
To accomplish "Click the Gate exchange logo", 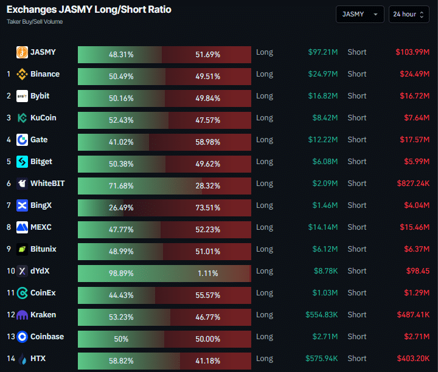I will (22, 140).
